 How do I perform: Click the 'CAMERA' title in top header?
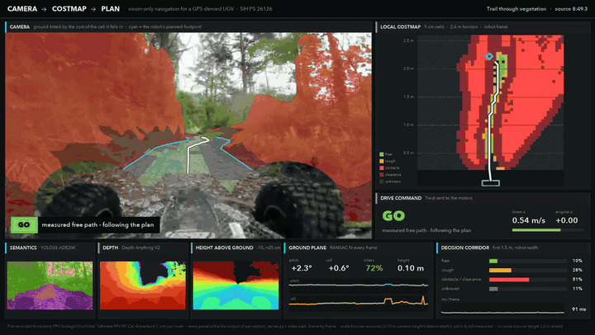click(22, 9)
